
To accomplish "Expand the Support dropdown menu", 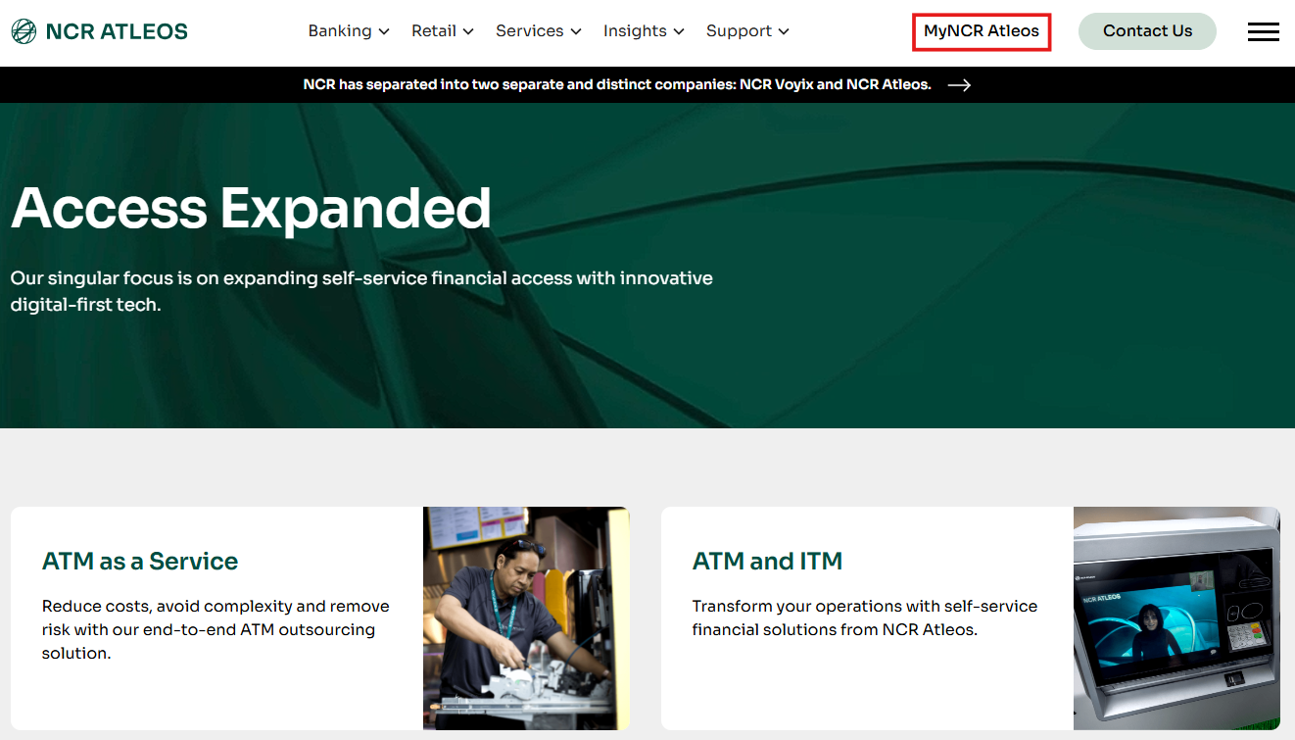I will (747, 31).
